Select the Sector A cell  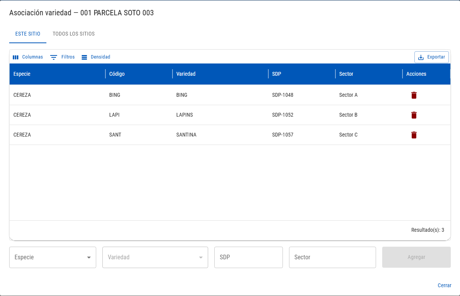[x=369, y=95]
